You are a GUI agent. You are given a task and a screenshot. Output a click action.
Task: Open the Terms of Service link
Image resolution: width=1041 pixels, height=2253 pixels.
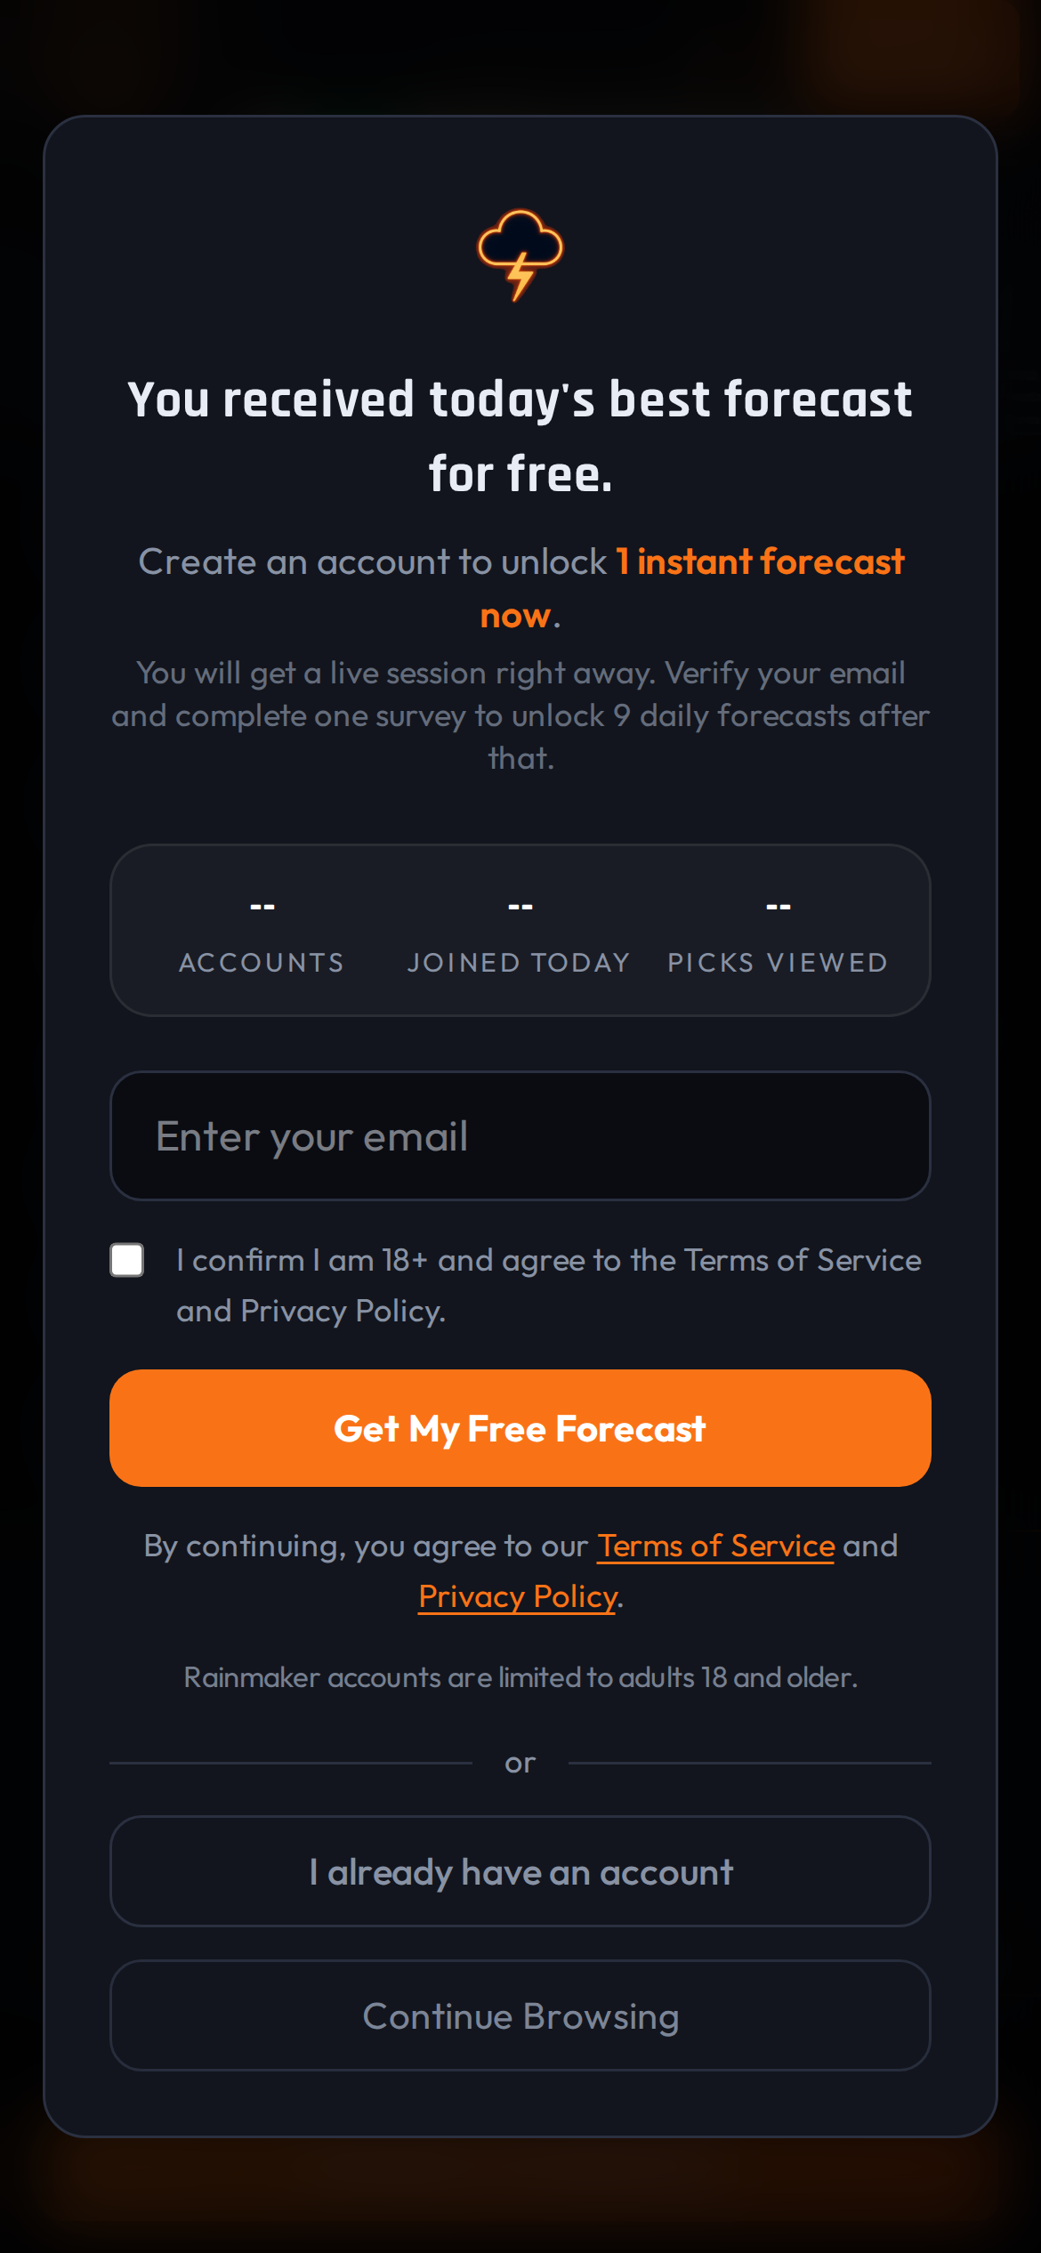(x=715, y=1546)
